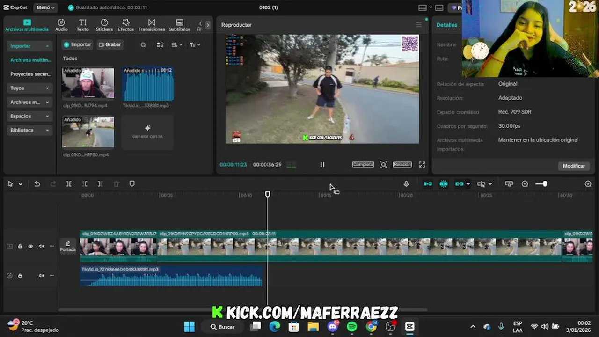Search the media library
This screenshot has height=337, width=599.
pos(143,45)
